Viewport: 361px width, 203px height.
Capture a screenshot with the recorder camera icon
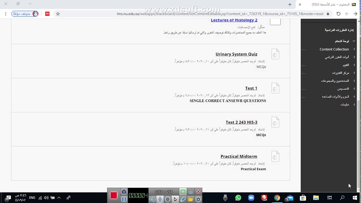(x=124, y=192)
